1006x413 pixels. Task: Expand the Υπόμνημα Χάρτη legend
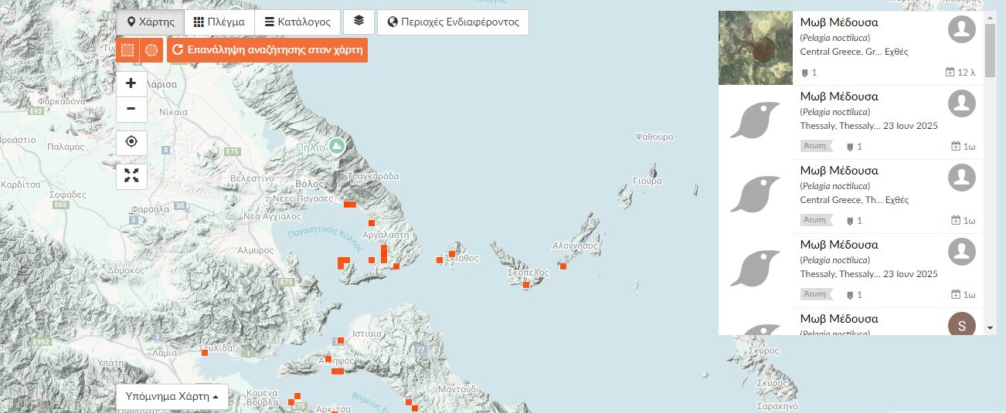pyautogui.click(x=172, y=397)
